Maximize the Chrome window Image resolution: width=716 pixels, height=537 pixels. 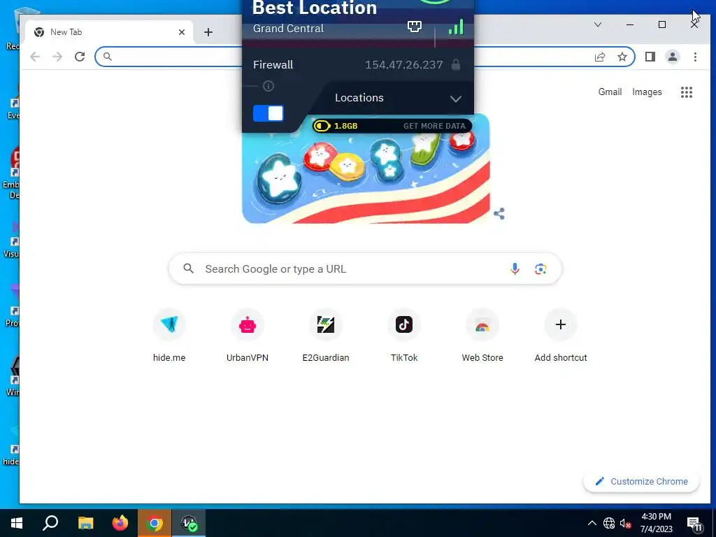[662, 24]
